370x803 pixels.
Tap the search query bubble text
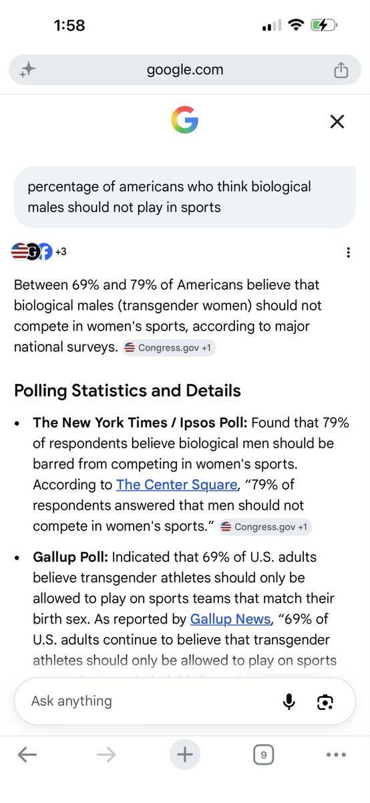click(169, 197)
